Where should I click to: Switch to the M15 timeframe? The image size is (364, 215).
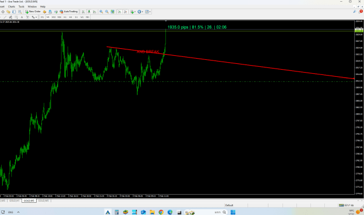tap(54, 17)
